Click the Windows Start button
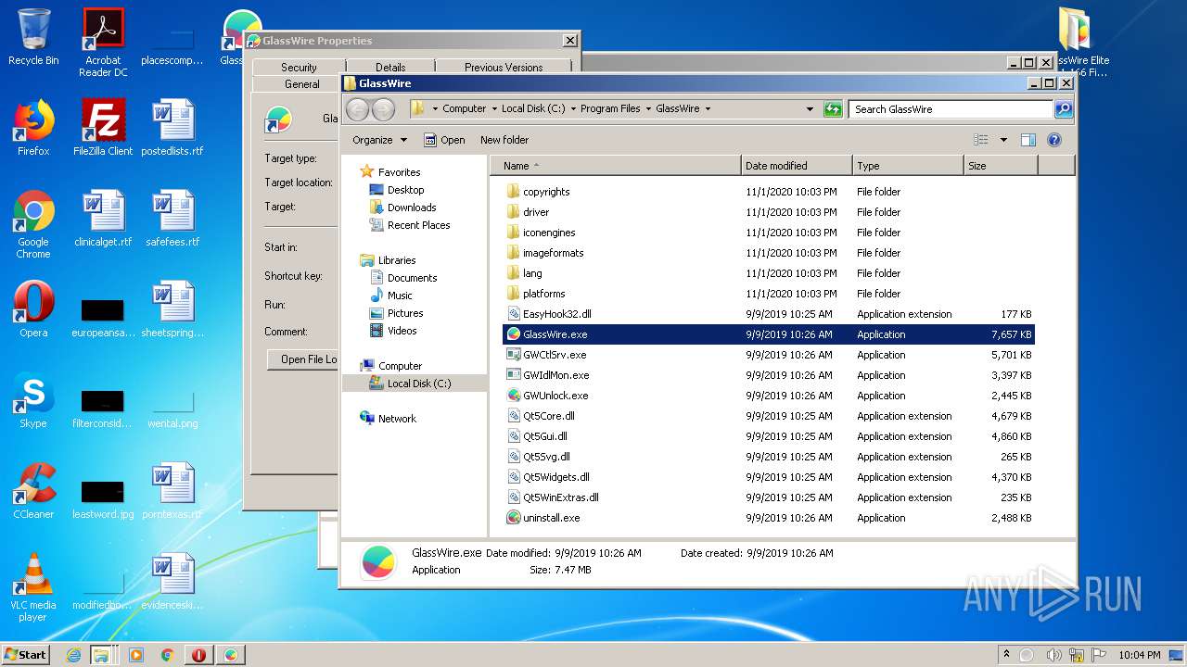 click(26, 654)
